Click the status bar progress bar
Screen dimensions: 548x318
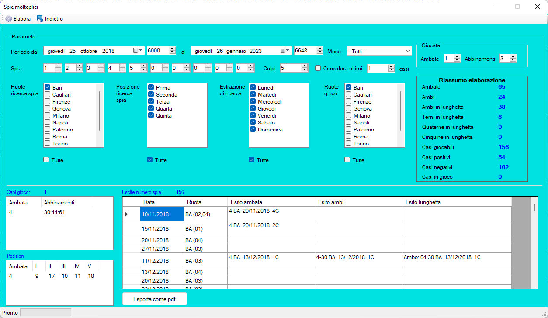click(x=45, y=312)
